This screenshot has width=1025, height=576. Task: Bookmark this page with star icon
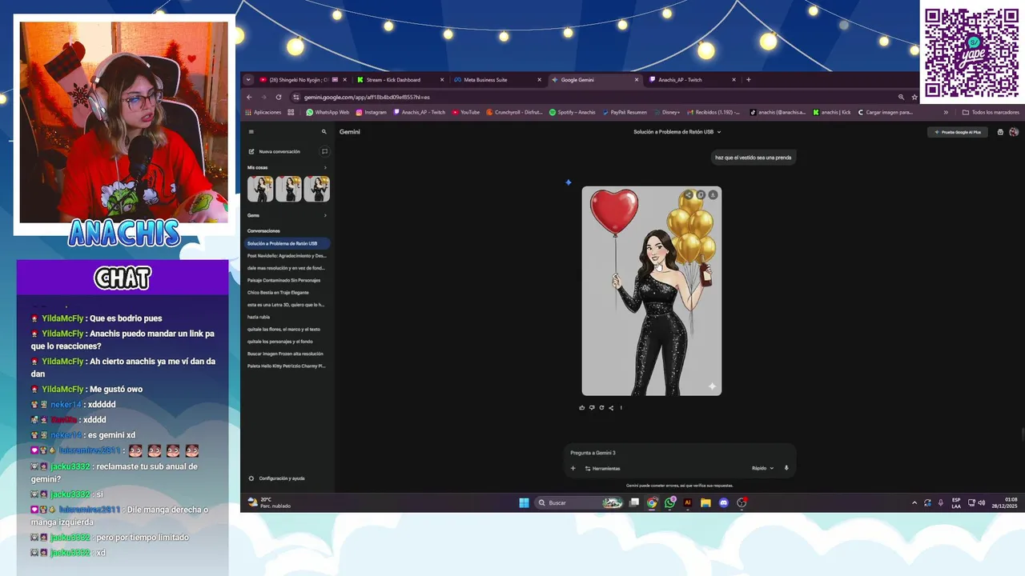[x=914, y=97]
